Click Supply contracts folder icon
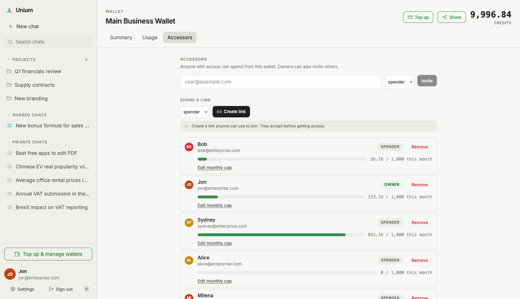Screen dimensions: 520x299 click(x=9, y=85)
